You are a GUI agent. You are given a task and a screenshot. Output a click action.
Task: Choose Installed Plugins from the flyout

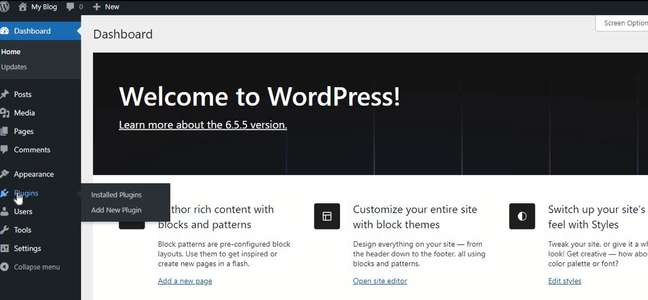pos(117,195)
